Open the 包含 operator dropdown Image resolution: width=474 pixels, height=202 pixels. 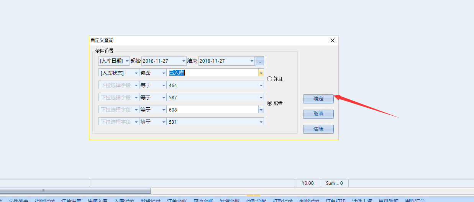point(163,73)
